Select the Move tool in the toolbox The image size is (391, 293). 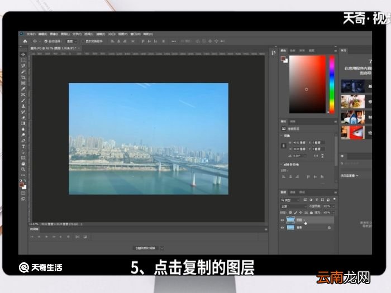pyautogui.click(x=23, y=54)
